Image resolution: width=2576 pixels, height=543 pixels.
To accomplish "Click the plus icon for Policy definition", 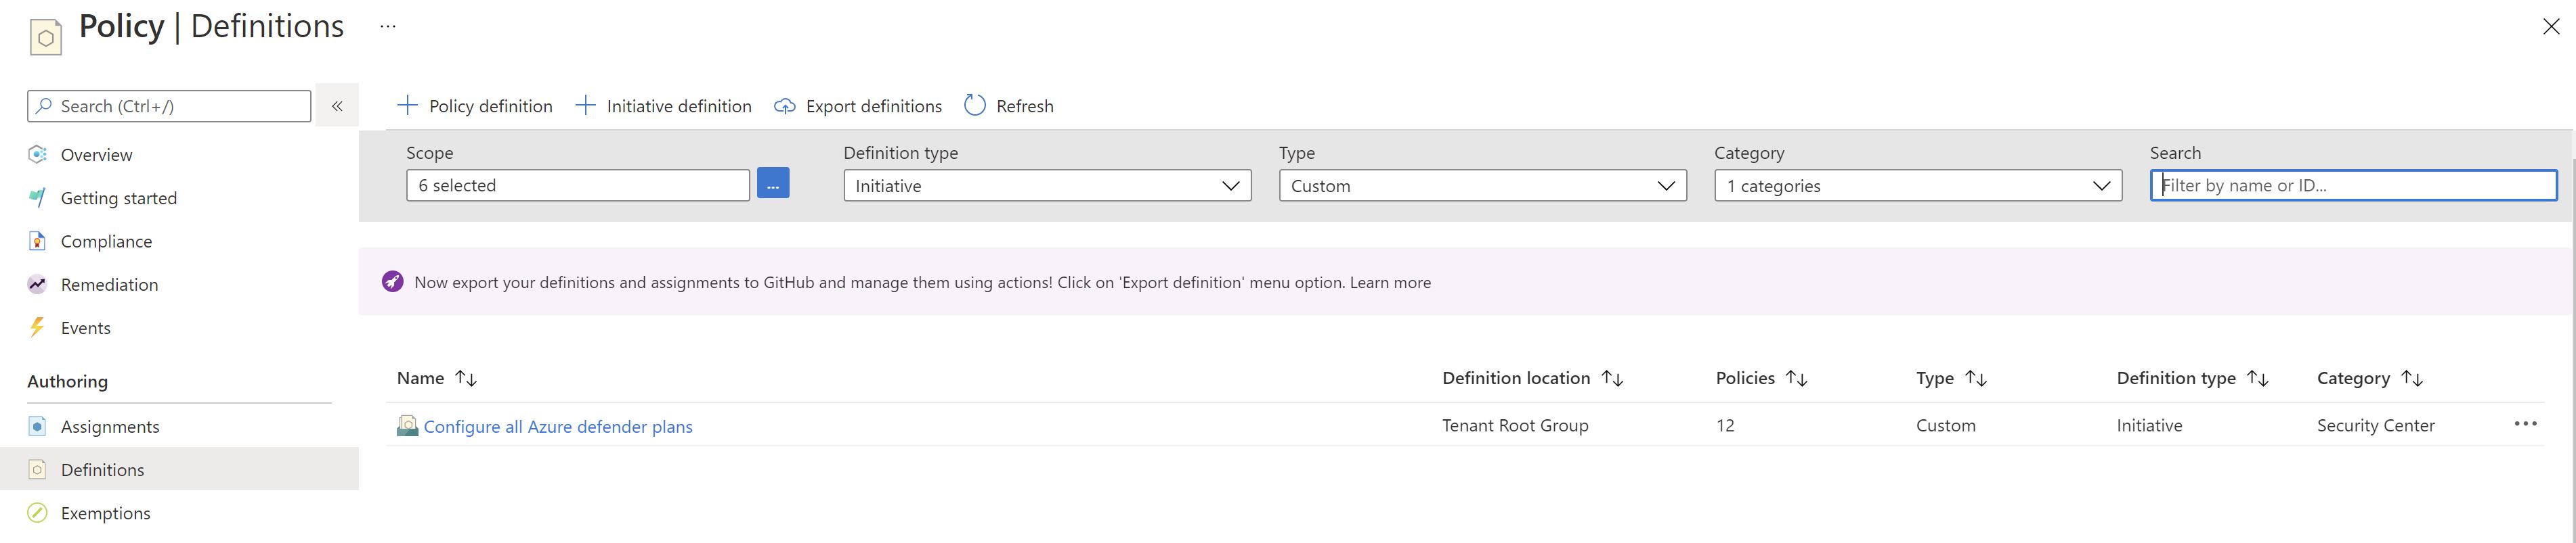I will [407, 105].
